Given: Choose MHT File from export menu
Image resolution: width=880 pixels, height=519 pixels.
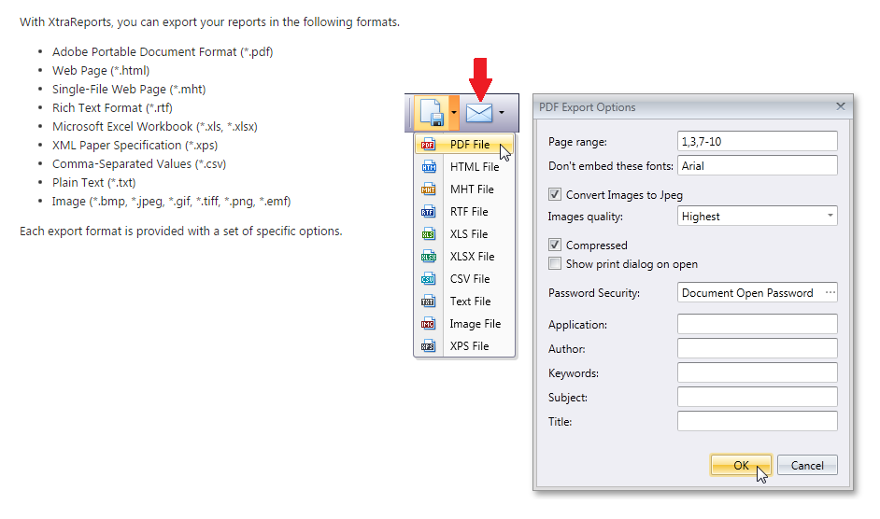Looking at the screenshot, I should 464,189.
